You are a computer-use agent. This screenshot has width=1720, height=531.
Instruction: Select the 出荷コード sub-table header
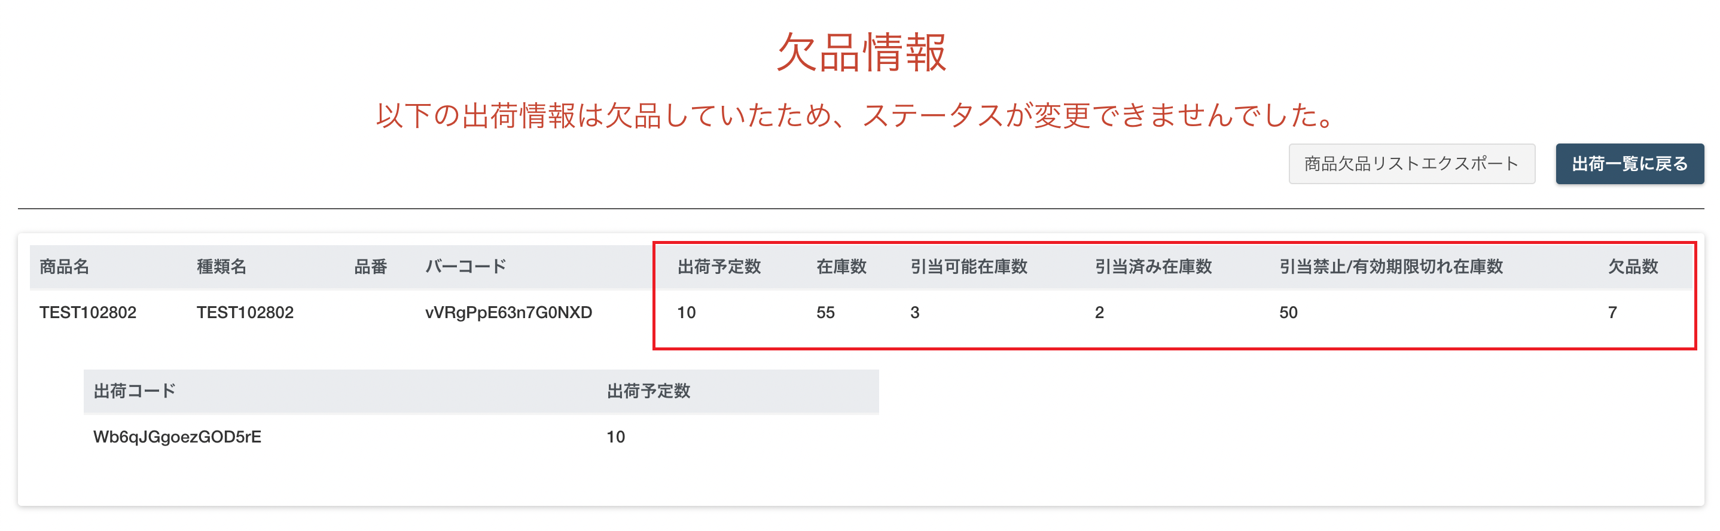134,390
